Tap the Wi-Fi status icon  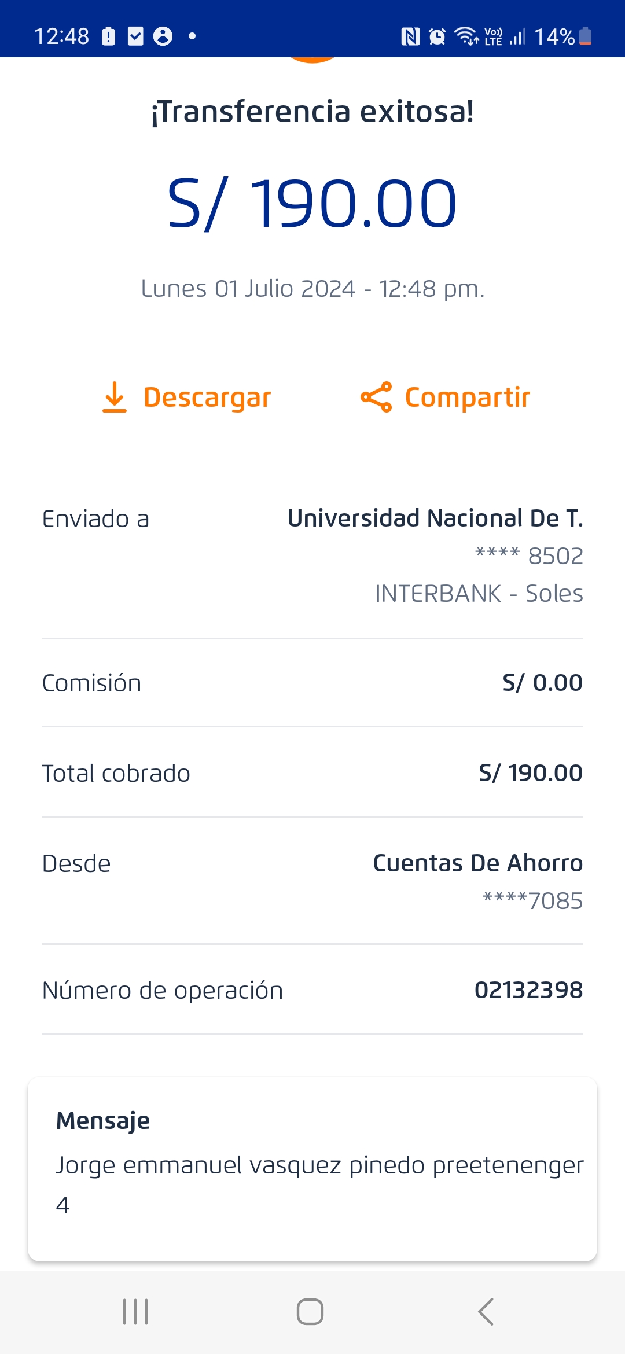click(466, 36)
